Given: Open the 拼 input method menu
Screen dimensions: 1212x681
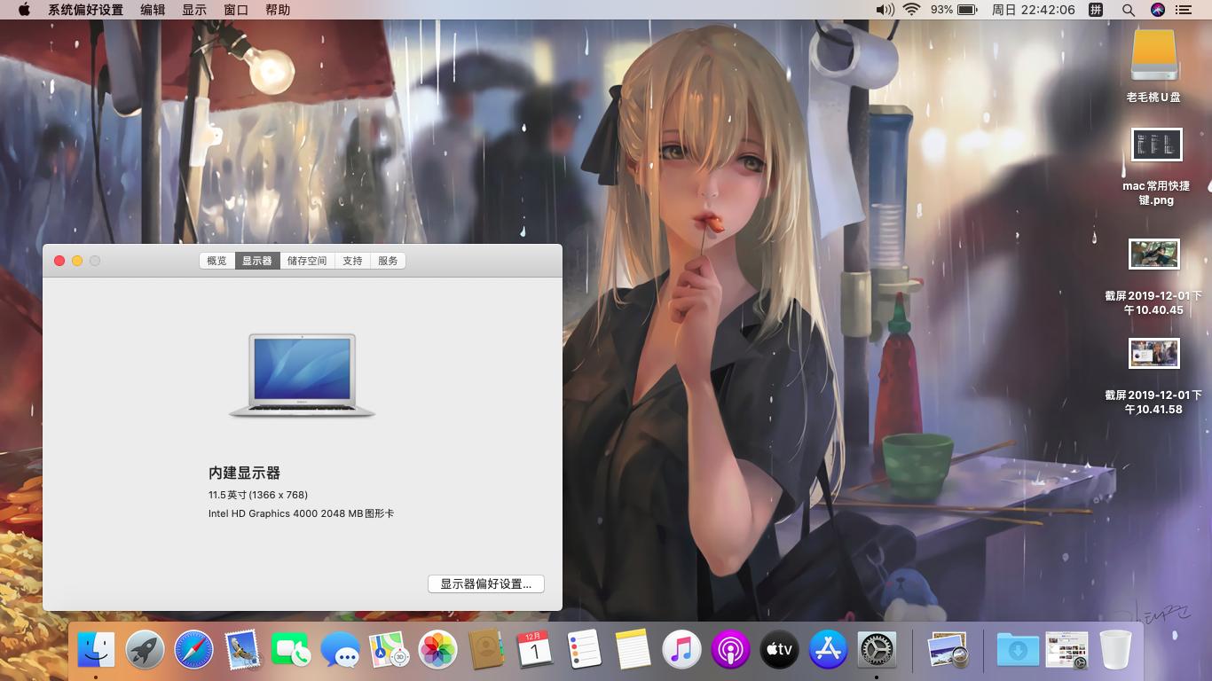Looking at the screenshot, I should coord(1097,10).
